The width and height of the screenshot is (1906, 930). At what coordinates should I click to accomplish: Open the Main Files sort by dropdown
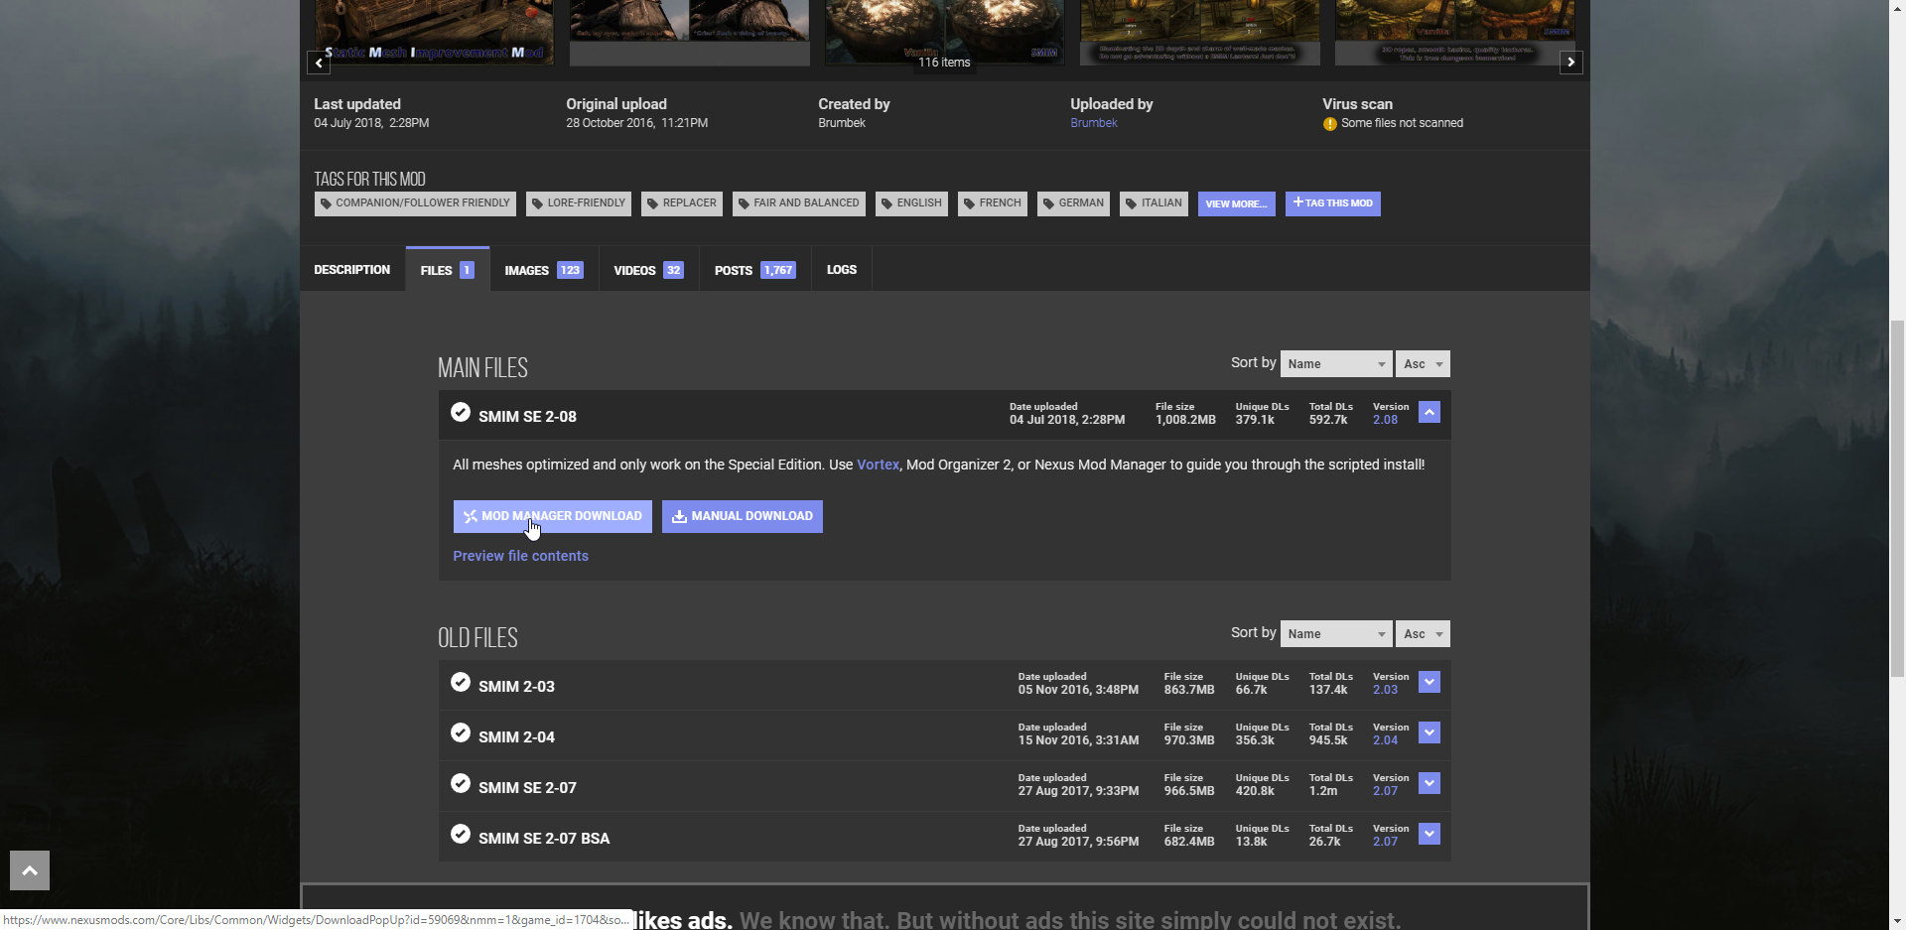(x=1335, y=363)
